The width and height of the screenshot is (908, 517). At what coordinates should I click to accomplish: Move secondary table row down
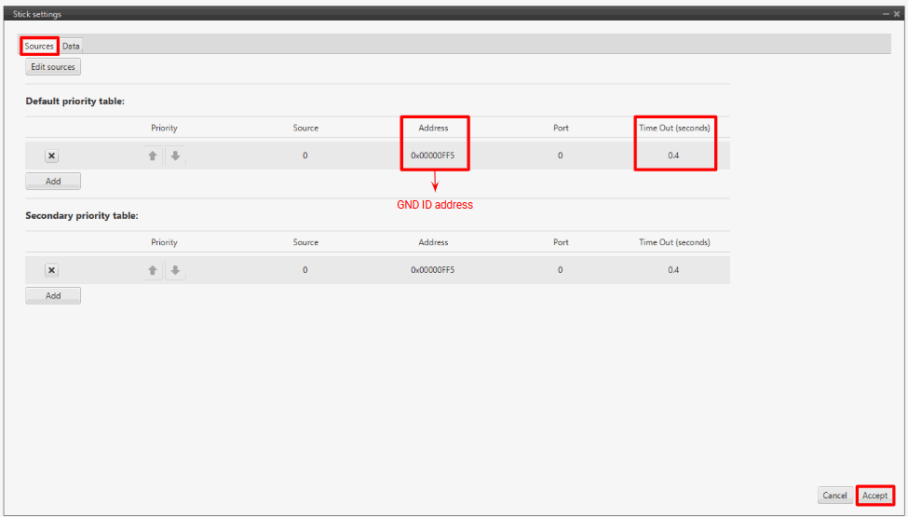[x=175, y=270]
